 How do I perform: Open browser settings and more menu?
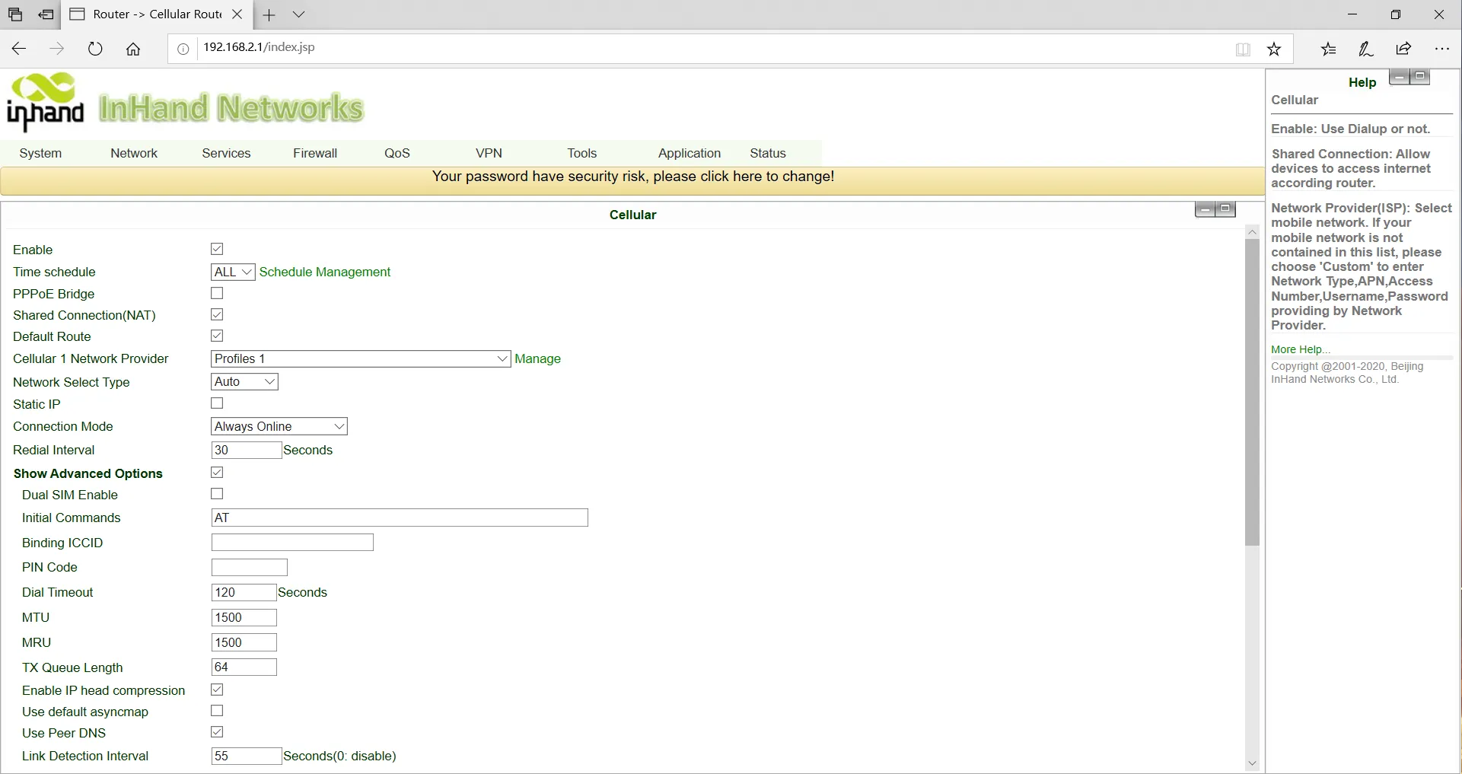click(1442, 49)
